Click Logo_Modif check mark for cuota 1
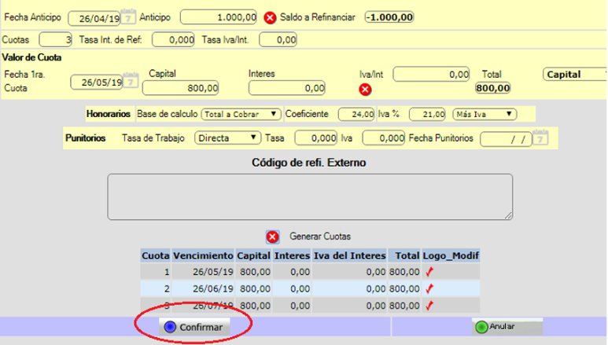 (429, 271)
